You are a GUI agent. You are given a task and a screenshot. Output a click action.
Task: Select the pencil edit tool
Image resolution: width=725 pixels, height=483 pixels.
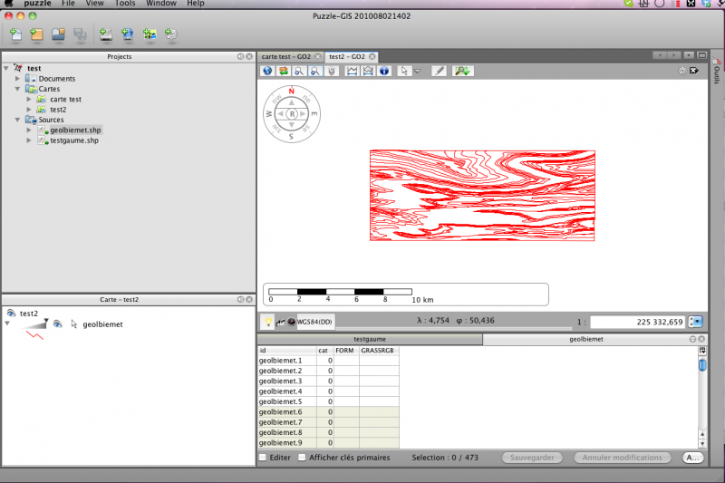[x=439, y=71]
